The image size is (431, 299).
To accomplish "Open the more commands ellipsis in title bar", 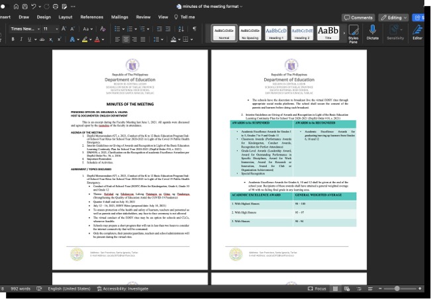I will click(73, 7).
